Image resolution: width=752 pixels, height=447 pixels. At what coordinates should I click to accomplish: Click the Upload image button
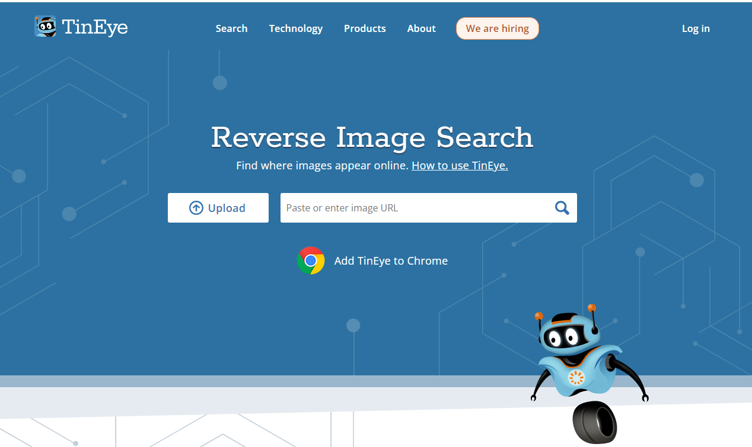(x=218, y=208)
